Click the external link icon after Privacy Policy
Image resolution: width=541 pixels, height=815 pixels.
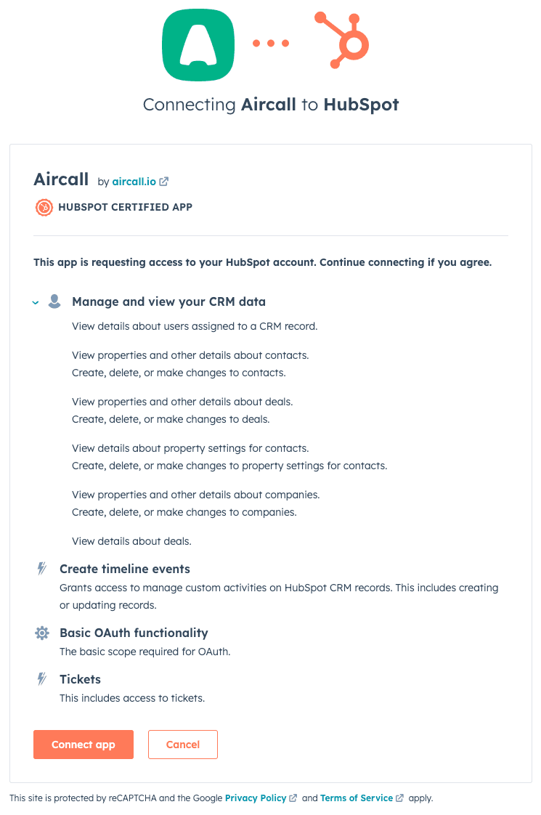[293, 798]
